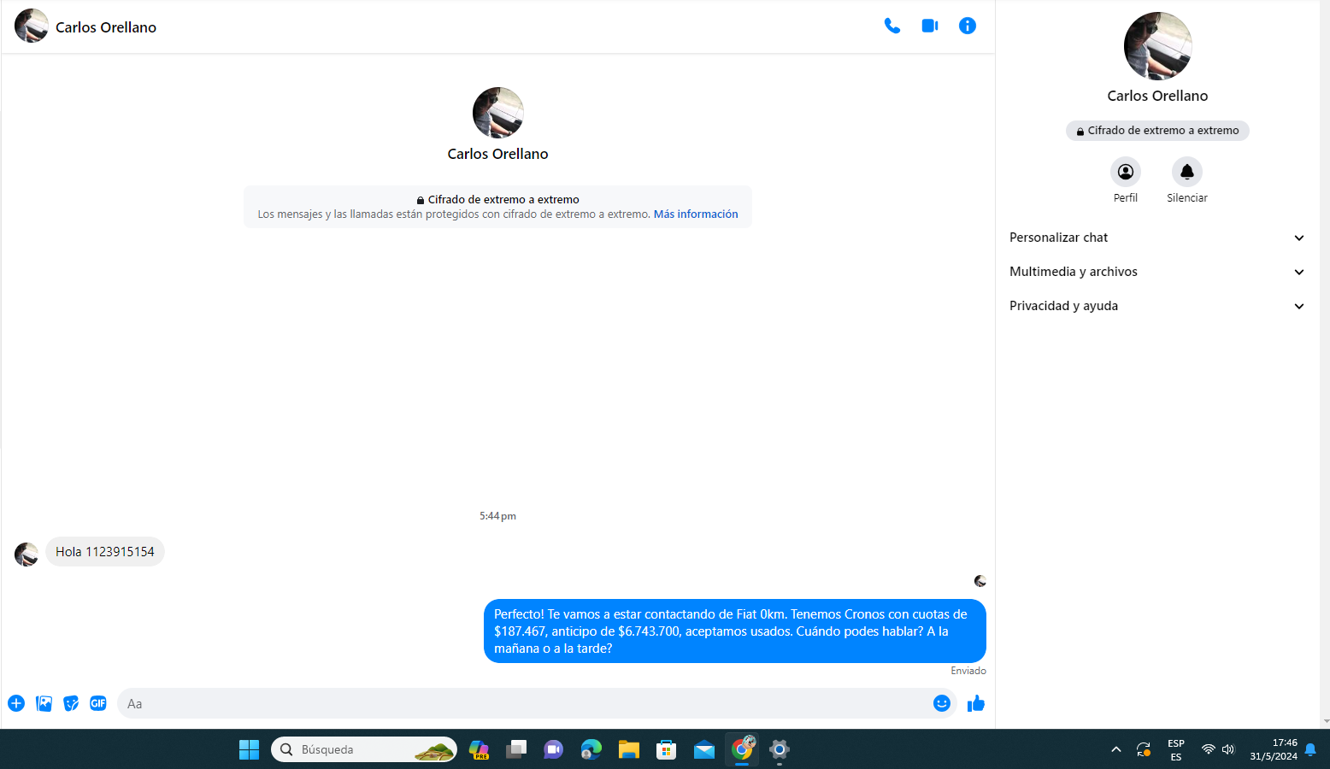The height and width of the screenshot is (769, 1330).
Task: Open the GIF picker
Action: click(x=98, y=703)
